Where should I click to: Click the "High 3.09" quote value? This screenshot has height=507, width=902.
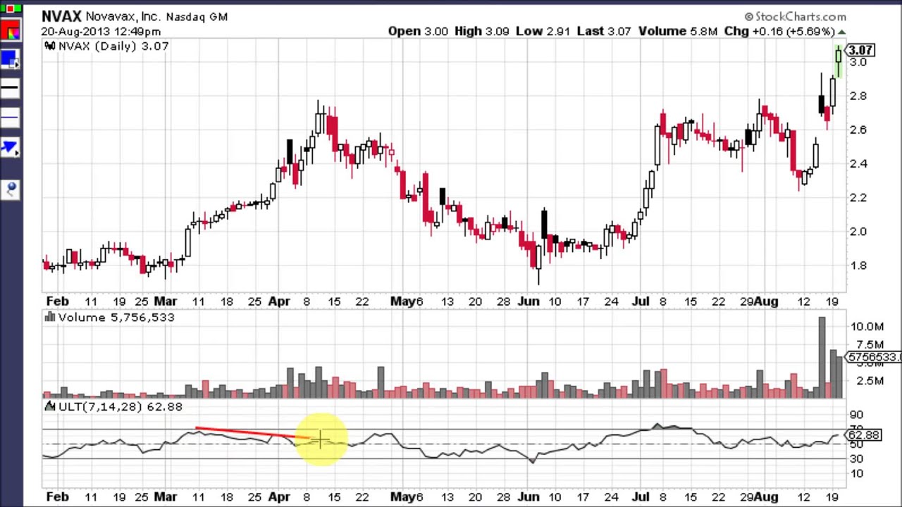(481, 32)
